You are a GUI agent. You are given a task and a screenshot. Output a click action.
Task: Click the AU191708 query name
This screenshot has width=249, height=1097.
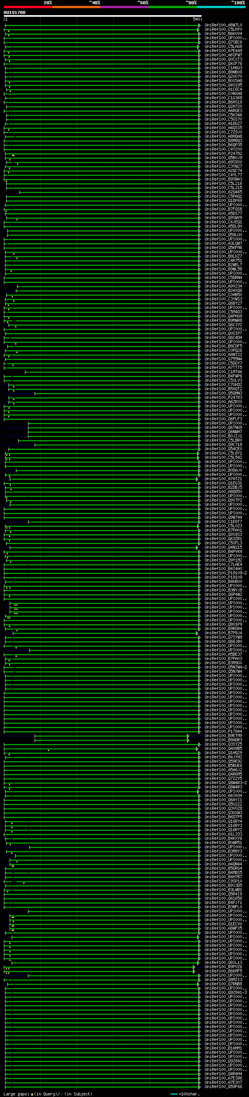click(x=14, y=12)
